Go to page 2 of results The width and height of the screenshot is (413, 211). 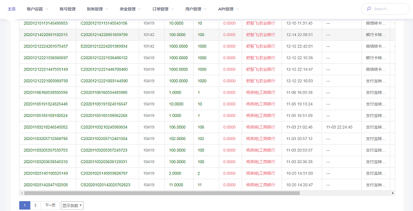tap(35, 205)
